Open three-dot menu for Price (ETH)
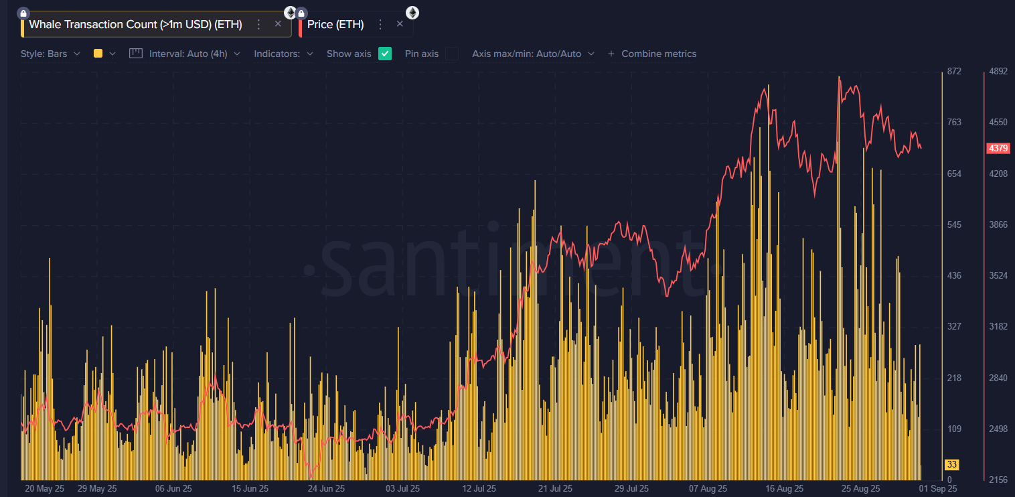 (380, 25)
